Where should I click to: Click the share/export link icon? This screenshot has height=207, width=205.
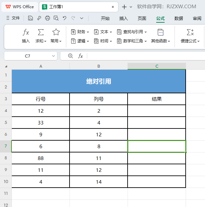click(39, 18)
